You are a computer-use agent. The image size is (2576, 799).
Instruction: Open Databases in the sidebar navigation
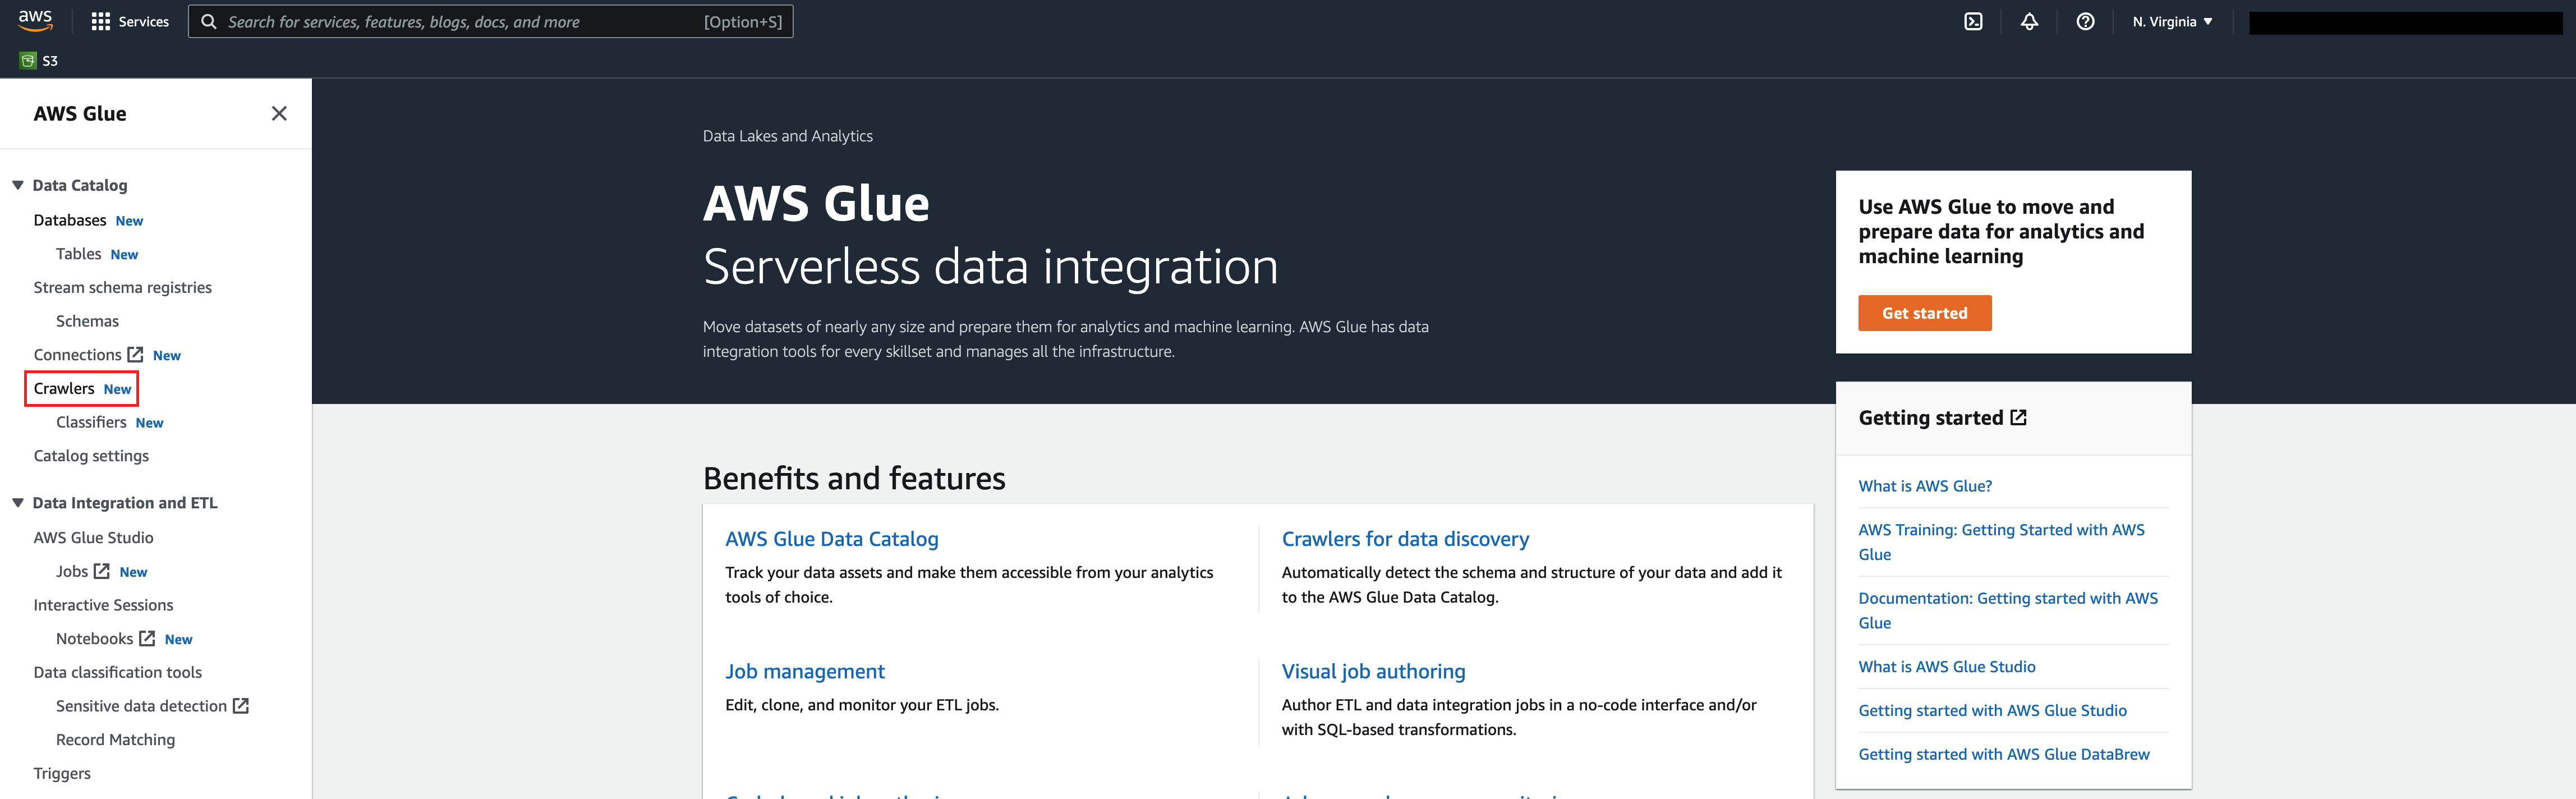(x=70, y=220)
